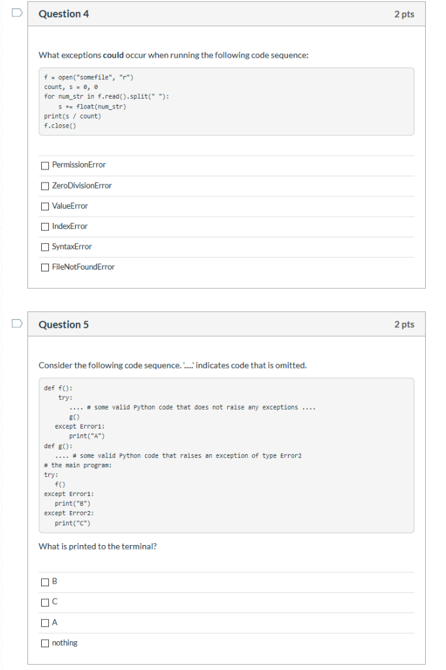Screen dimensions: 446x670
Task: Flag Question 4 using the bookmark icon
Action: [x=18, y=11]
